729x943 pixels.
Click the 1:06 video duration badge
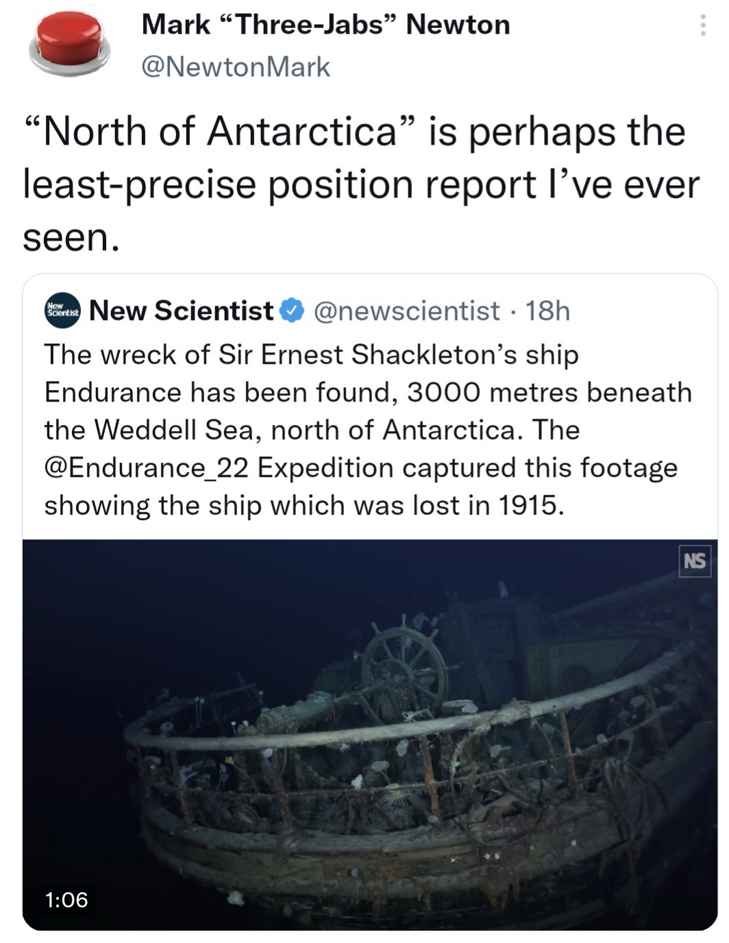tap(66, 899)
